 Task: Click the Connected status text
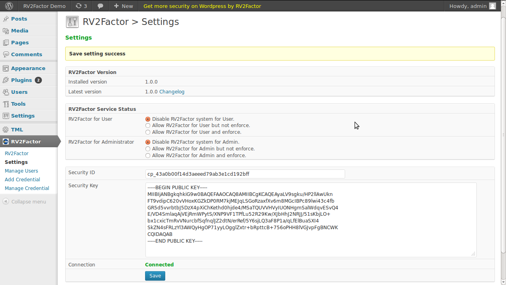click(x=159, y=264)
